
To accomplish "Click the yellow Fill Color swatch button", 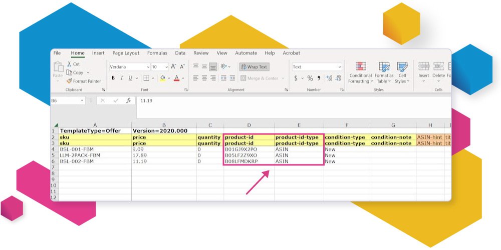I will point(162,78).
